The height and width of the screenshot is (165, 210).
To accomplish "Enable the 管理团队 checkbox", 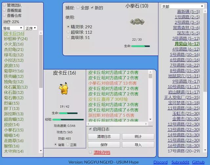I will point(4,5).
